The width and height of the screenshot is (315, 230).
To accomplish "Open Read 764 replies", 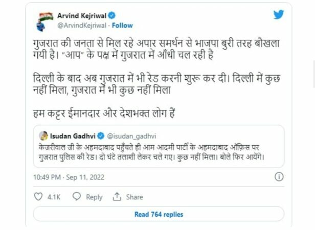I will click(x=159, y=214).
